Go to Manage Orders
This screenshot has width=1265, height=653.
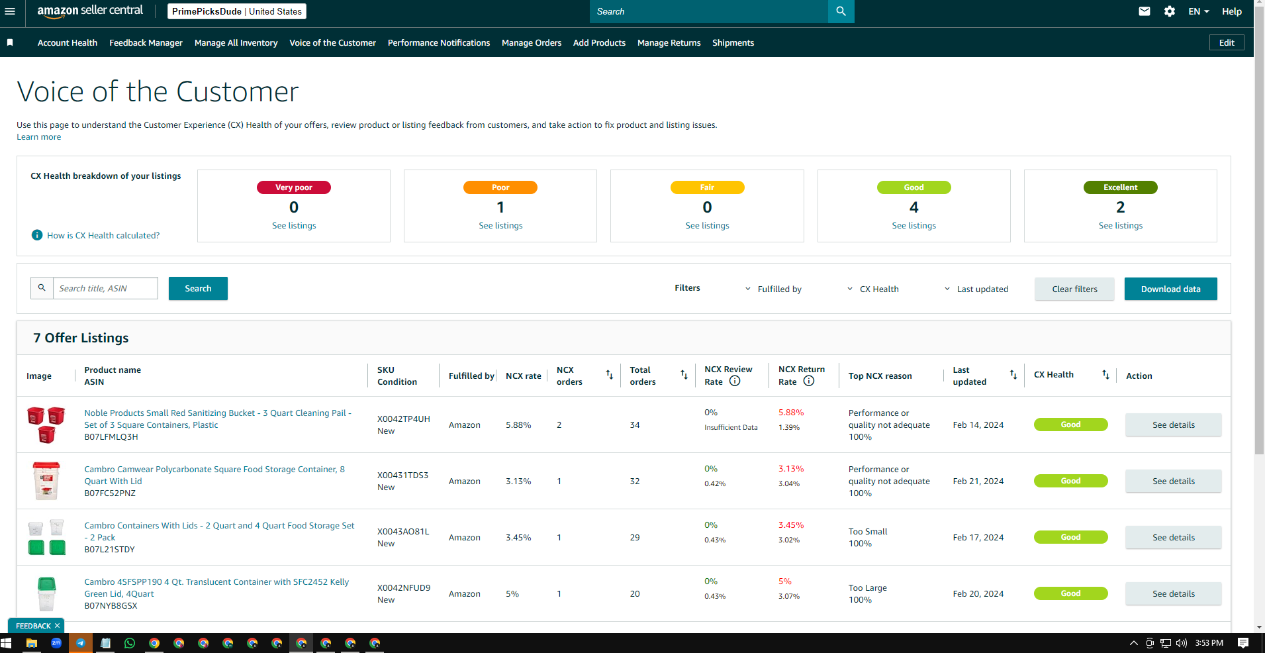[x=532, y=42]
